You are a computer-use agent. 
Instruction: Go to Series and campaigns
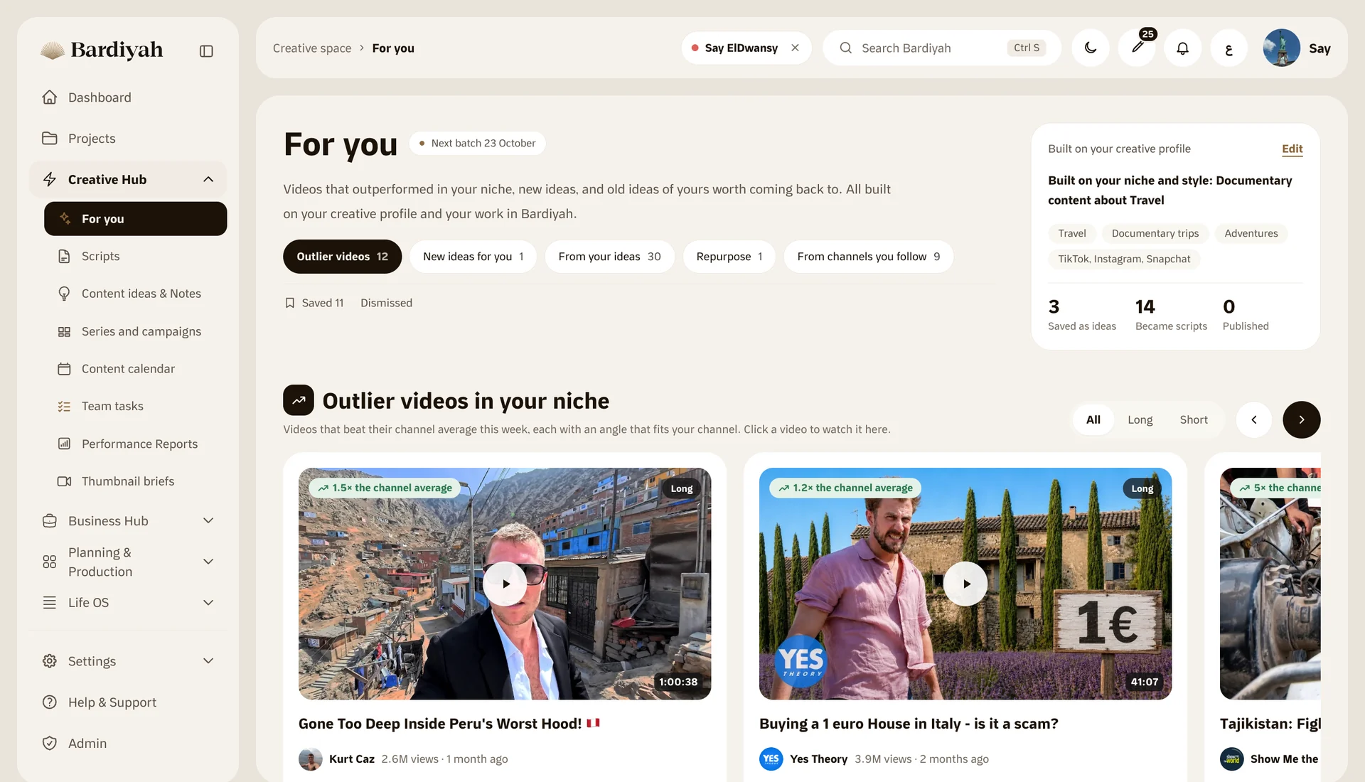pos(135,331)
